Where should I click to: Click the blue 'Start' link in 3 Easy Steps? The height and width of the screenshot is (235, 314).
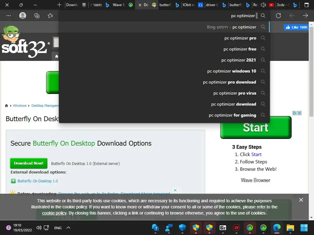pos(256,154)
